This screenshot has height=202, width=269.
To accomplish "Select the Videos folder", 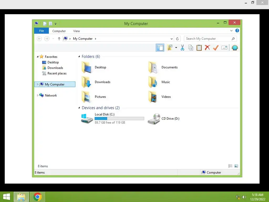I will (159, 97).
